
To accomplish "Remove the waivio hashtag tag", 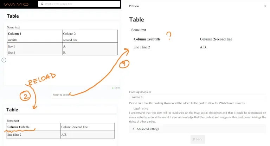I will (142, 97).
